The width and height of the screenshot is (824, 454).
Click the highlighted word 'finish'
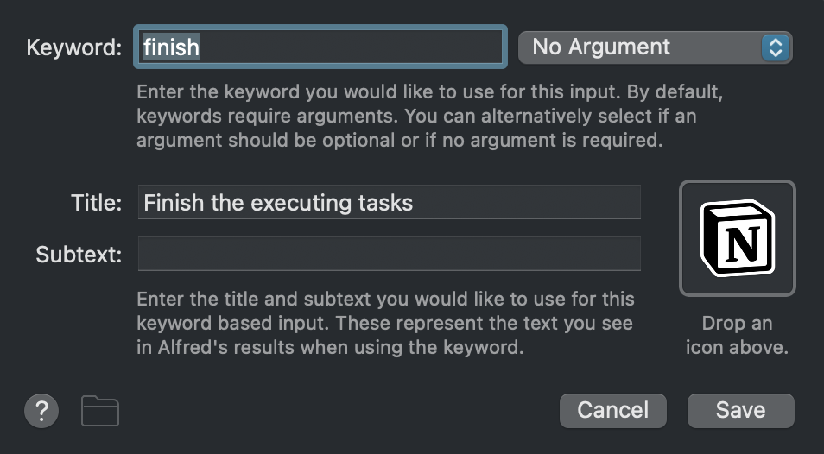tap(171, 47)
